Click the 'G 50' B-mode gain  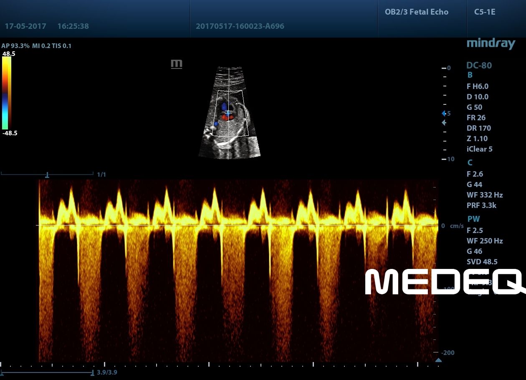click(x=475, y=107)
